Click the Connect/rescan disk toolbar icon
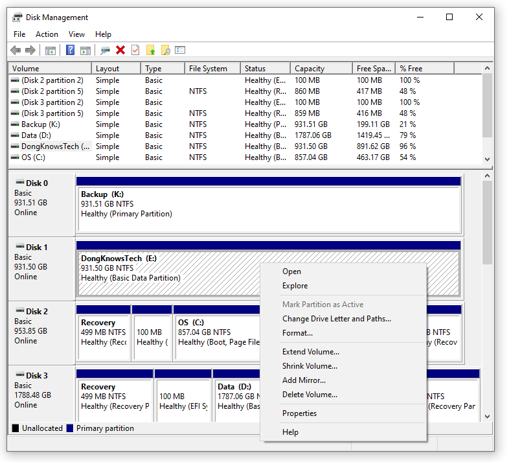The height and width of the screenshot is (462, 509). click(x=105, y=51)
